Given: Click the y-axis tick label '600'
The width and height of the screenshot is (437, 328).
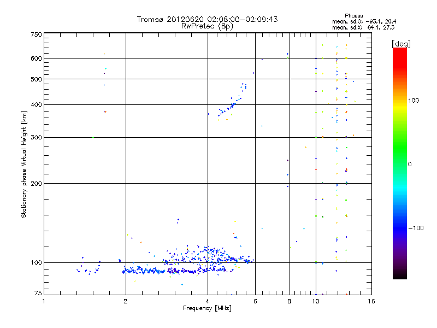Looking at the screenshot, I should [x=36, y=58].
